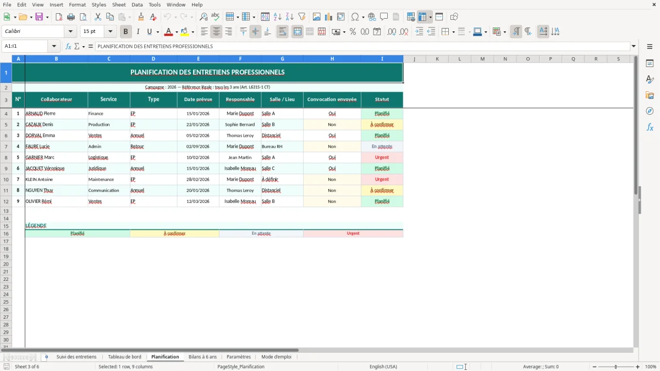Click zoom out minus button
Screen dimensions: 660x371
coord(595,367)
